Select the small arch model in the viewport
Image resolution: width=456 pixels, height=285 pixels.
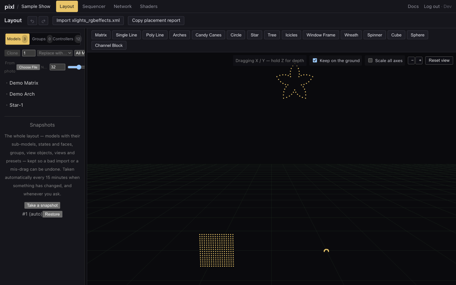[x=326, y=251]
